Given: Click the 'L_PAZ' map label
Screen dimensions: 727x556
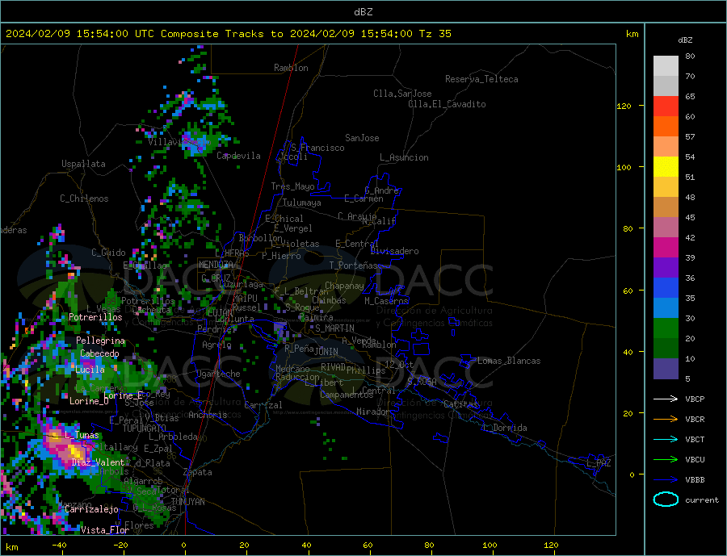Looking at the screenshot, I should point(599,463).
